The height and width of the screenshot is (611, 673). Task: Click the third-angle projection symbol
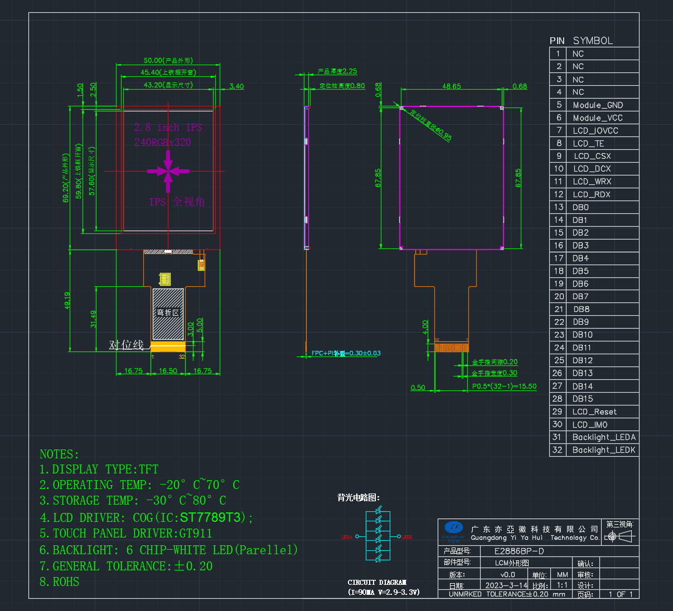click(x=619, y=536)
